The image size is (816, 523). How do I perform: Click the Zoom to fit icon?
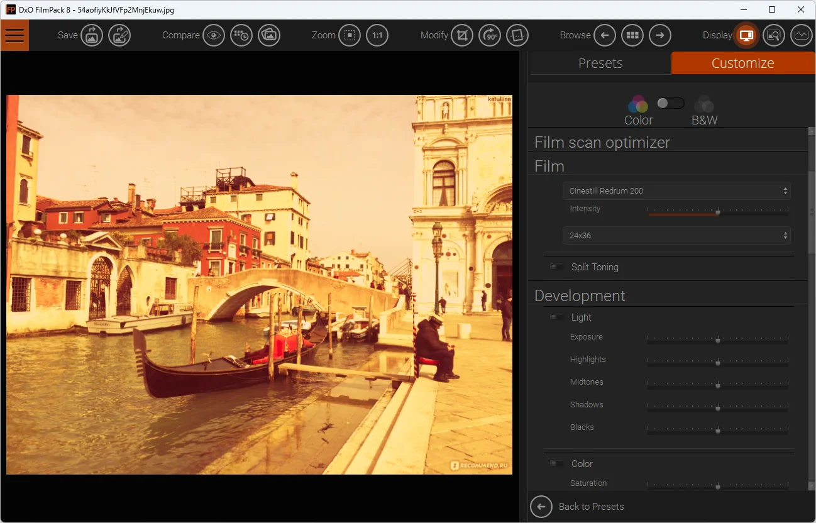click(350, 35)
